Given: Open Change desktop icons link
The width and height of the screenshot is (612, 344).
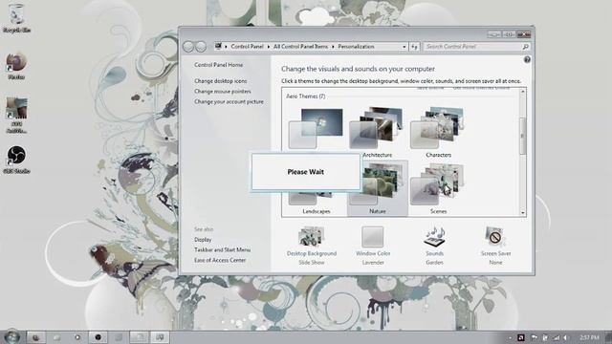Looking at the screenshot, I should pos(221,81).
